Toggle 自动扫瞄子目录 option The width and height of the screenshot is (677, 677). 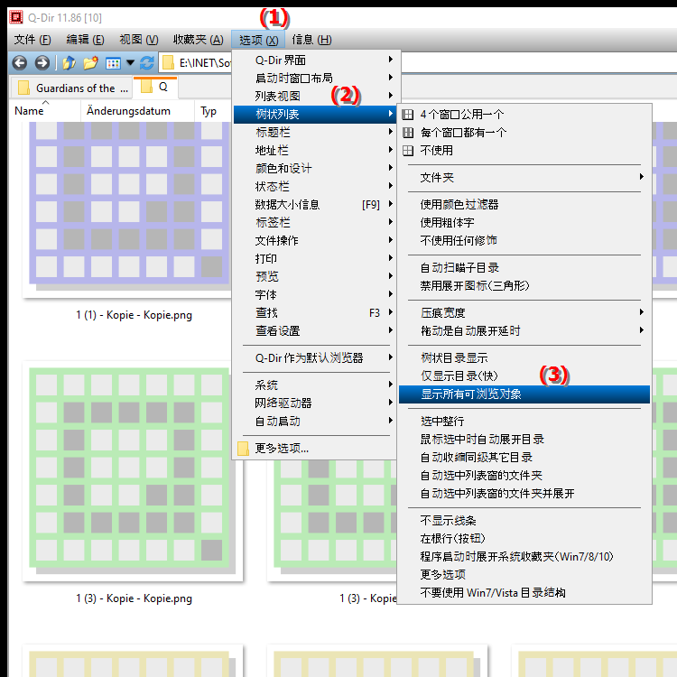tap(524, 268)
